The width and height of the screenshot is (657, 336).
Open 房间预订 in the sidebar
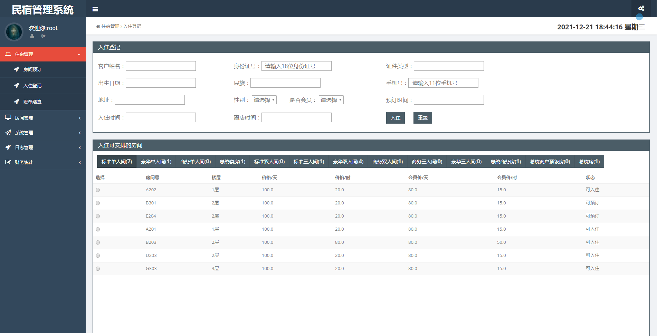point(43,69)
